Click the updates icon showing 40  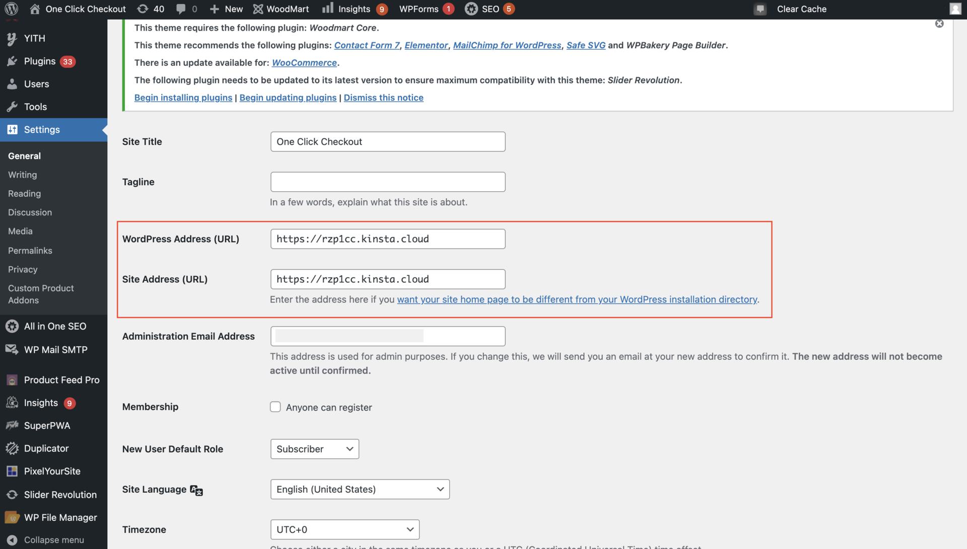click(143, 9)
